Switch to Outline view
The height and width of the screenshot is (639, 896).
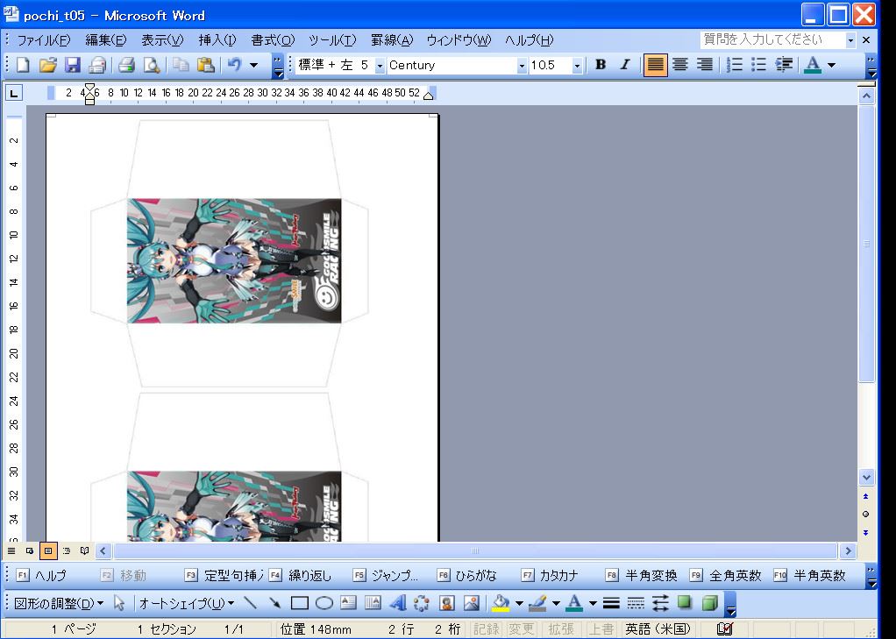(67, 551)
